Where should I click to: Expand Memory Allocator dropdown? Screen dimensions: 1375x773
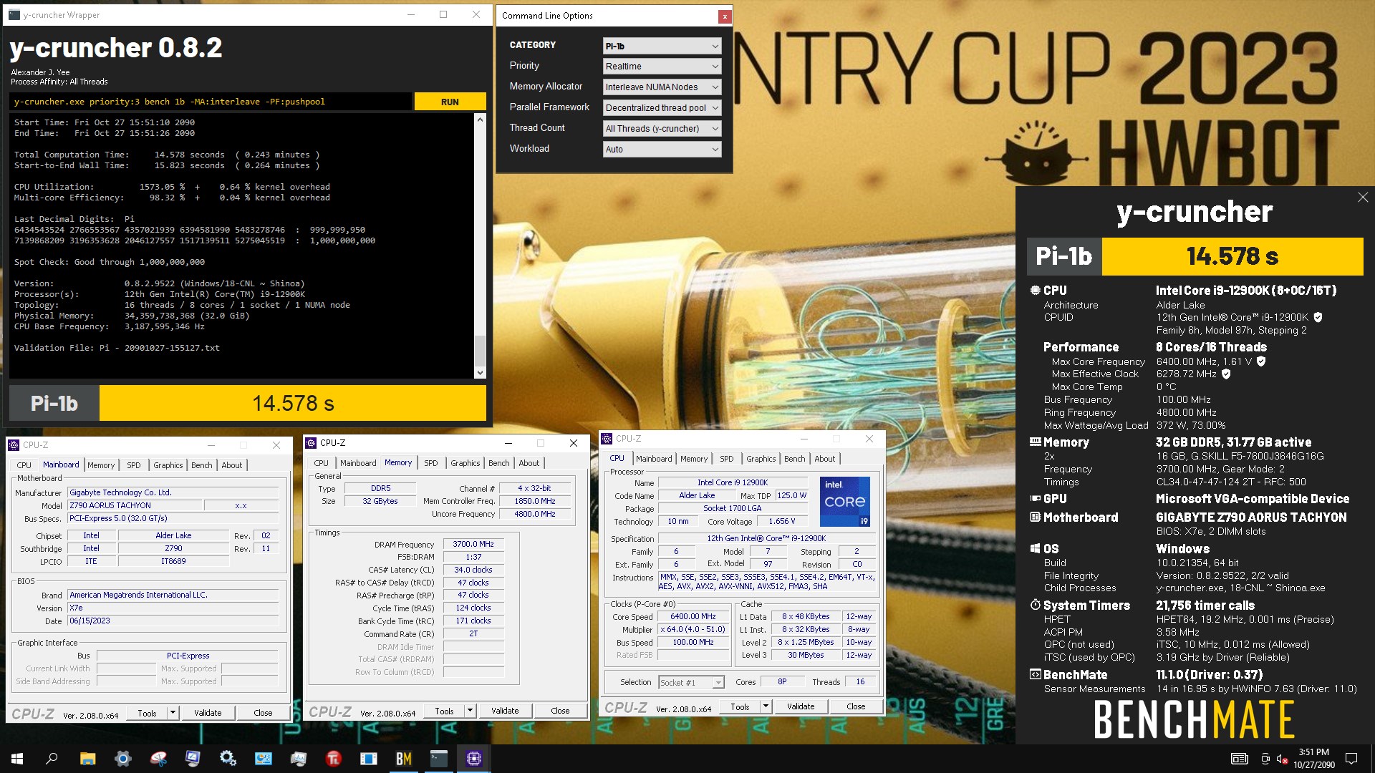click(662, 87)
